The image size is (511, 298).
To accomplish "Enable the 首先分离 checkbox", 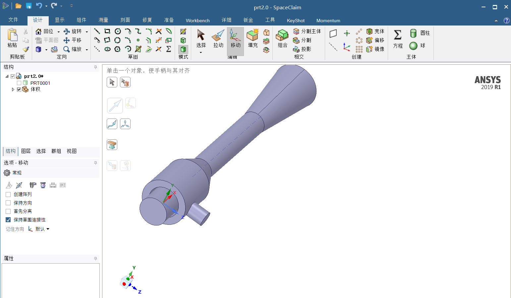I will 8,211.
